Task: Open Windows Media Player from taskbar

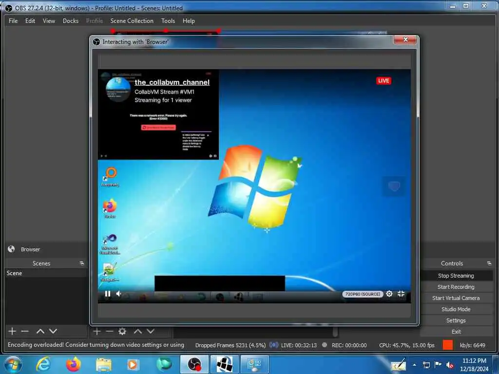Action: click(x=133, y=364)
